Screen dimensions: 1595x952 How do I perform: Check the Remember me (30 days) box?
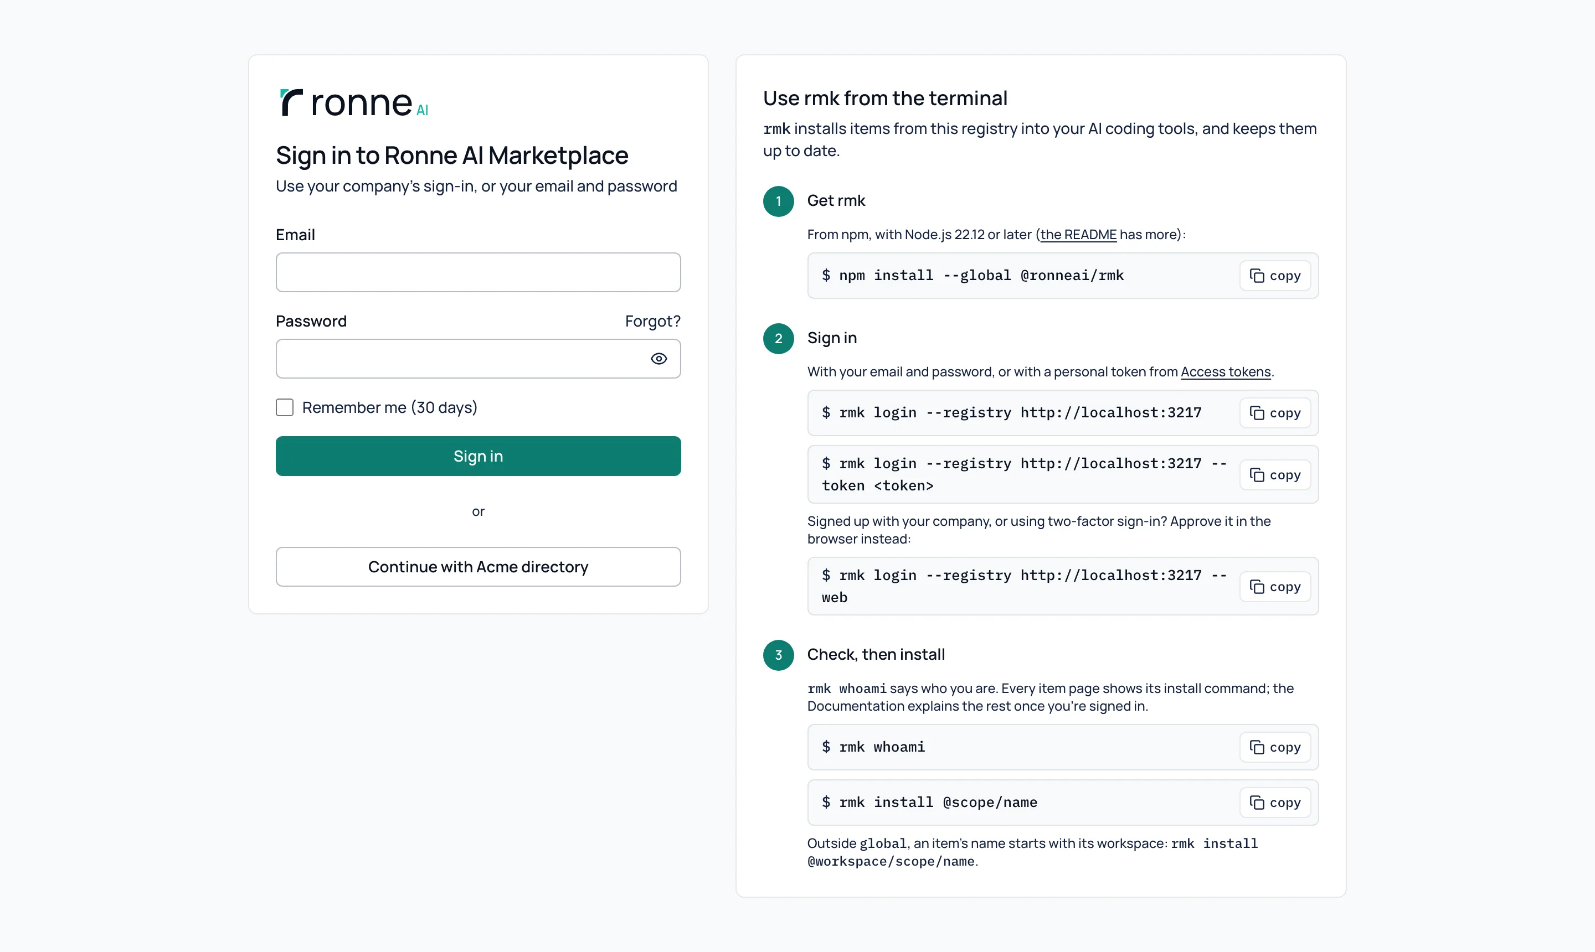click(x=284, y=407)
